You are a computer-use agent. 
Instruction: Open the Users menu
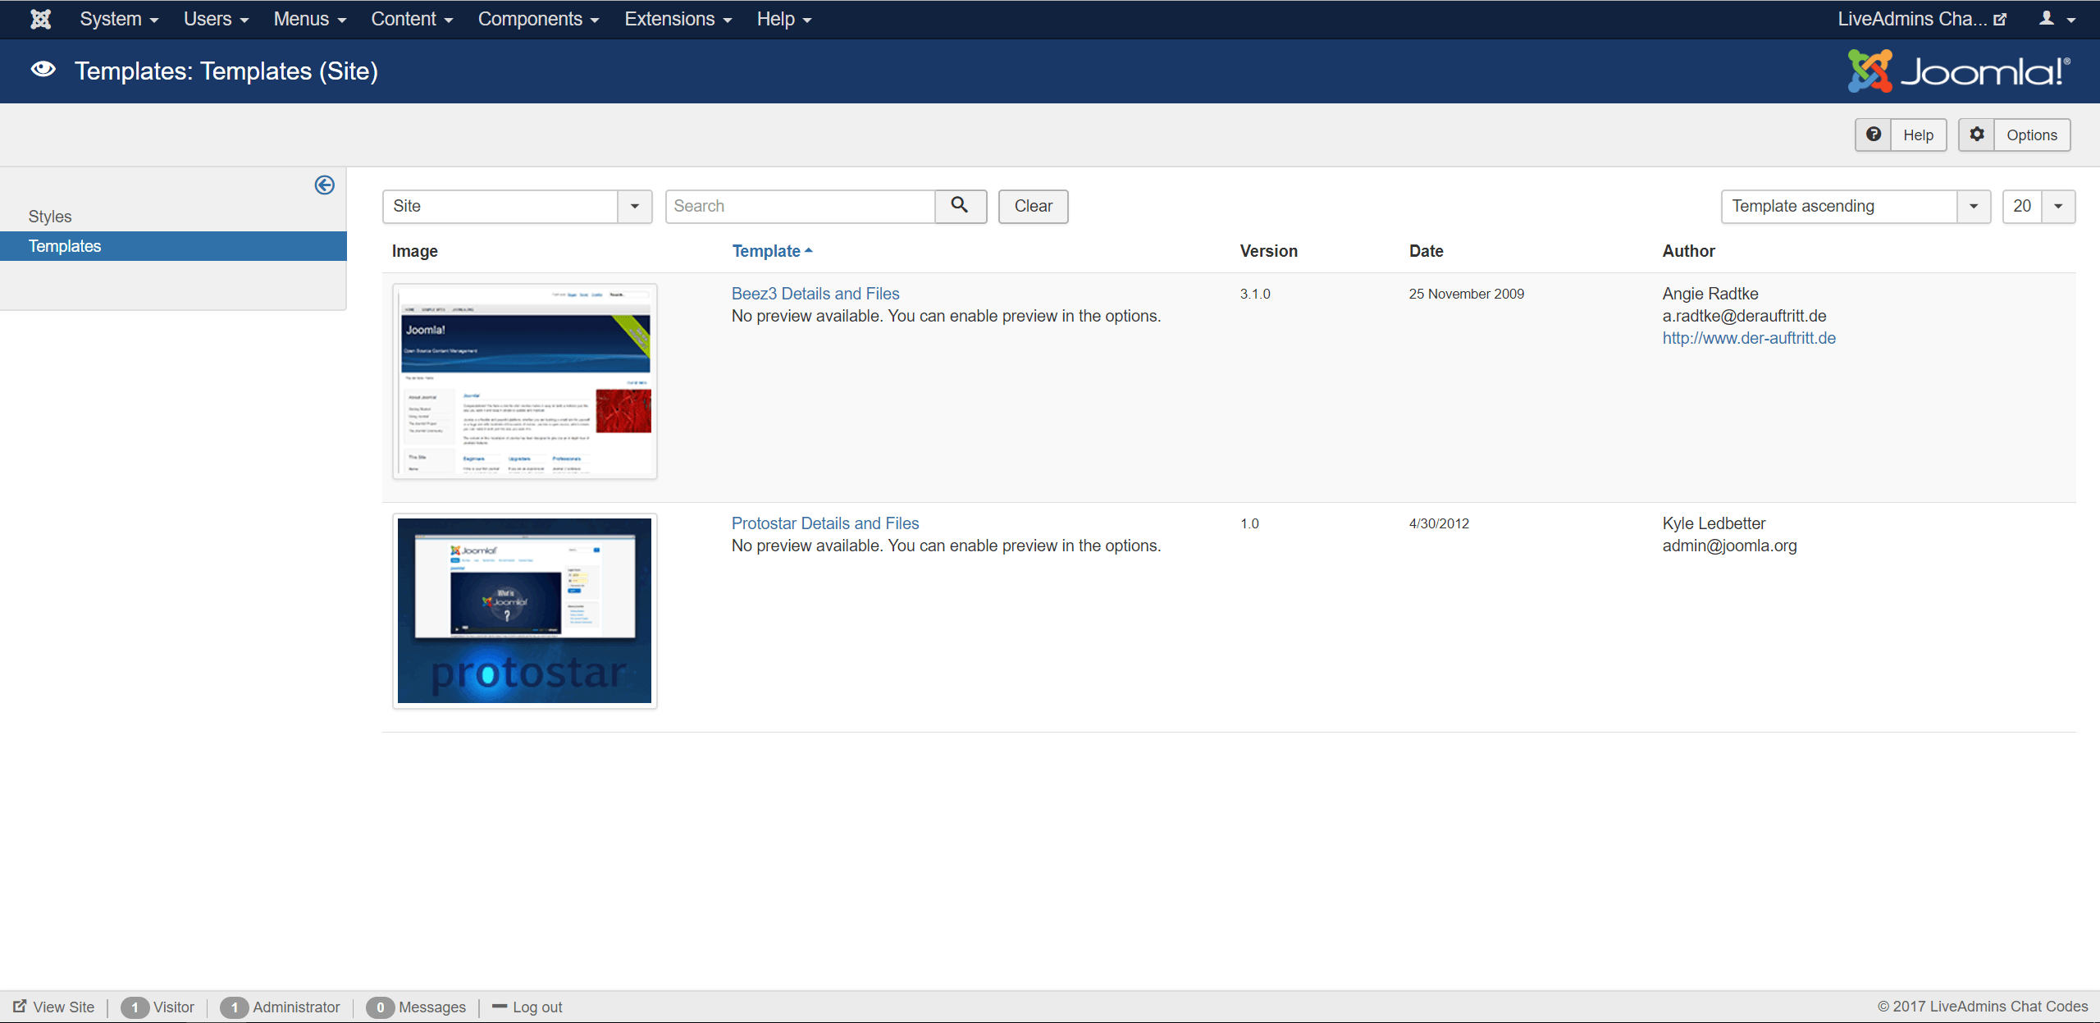point(216,19)
